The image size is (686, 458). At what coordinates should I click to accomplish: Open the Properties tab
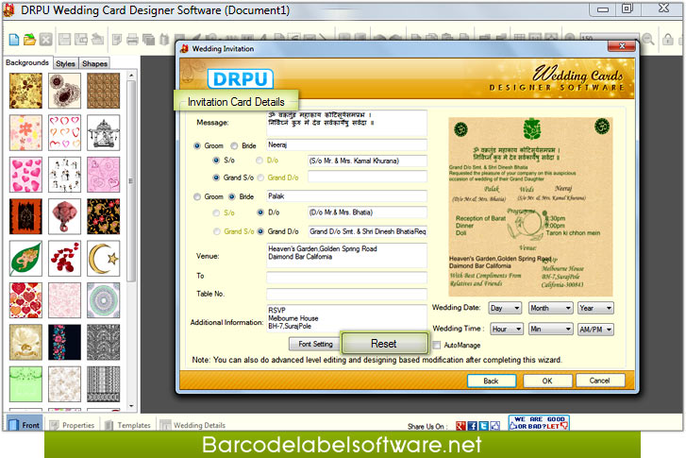73,425
